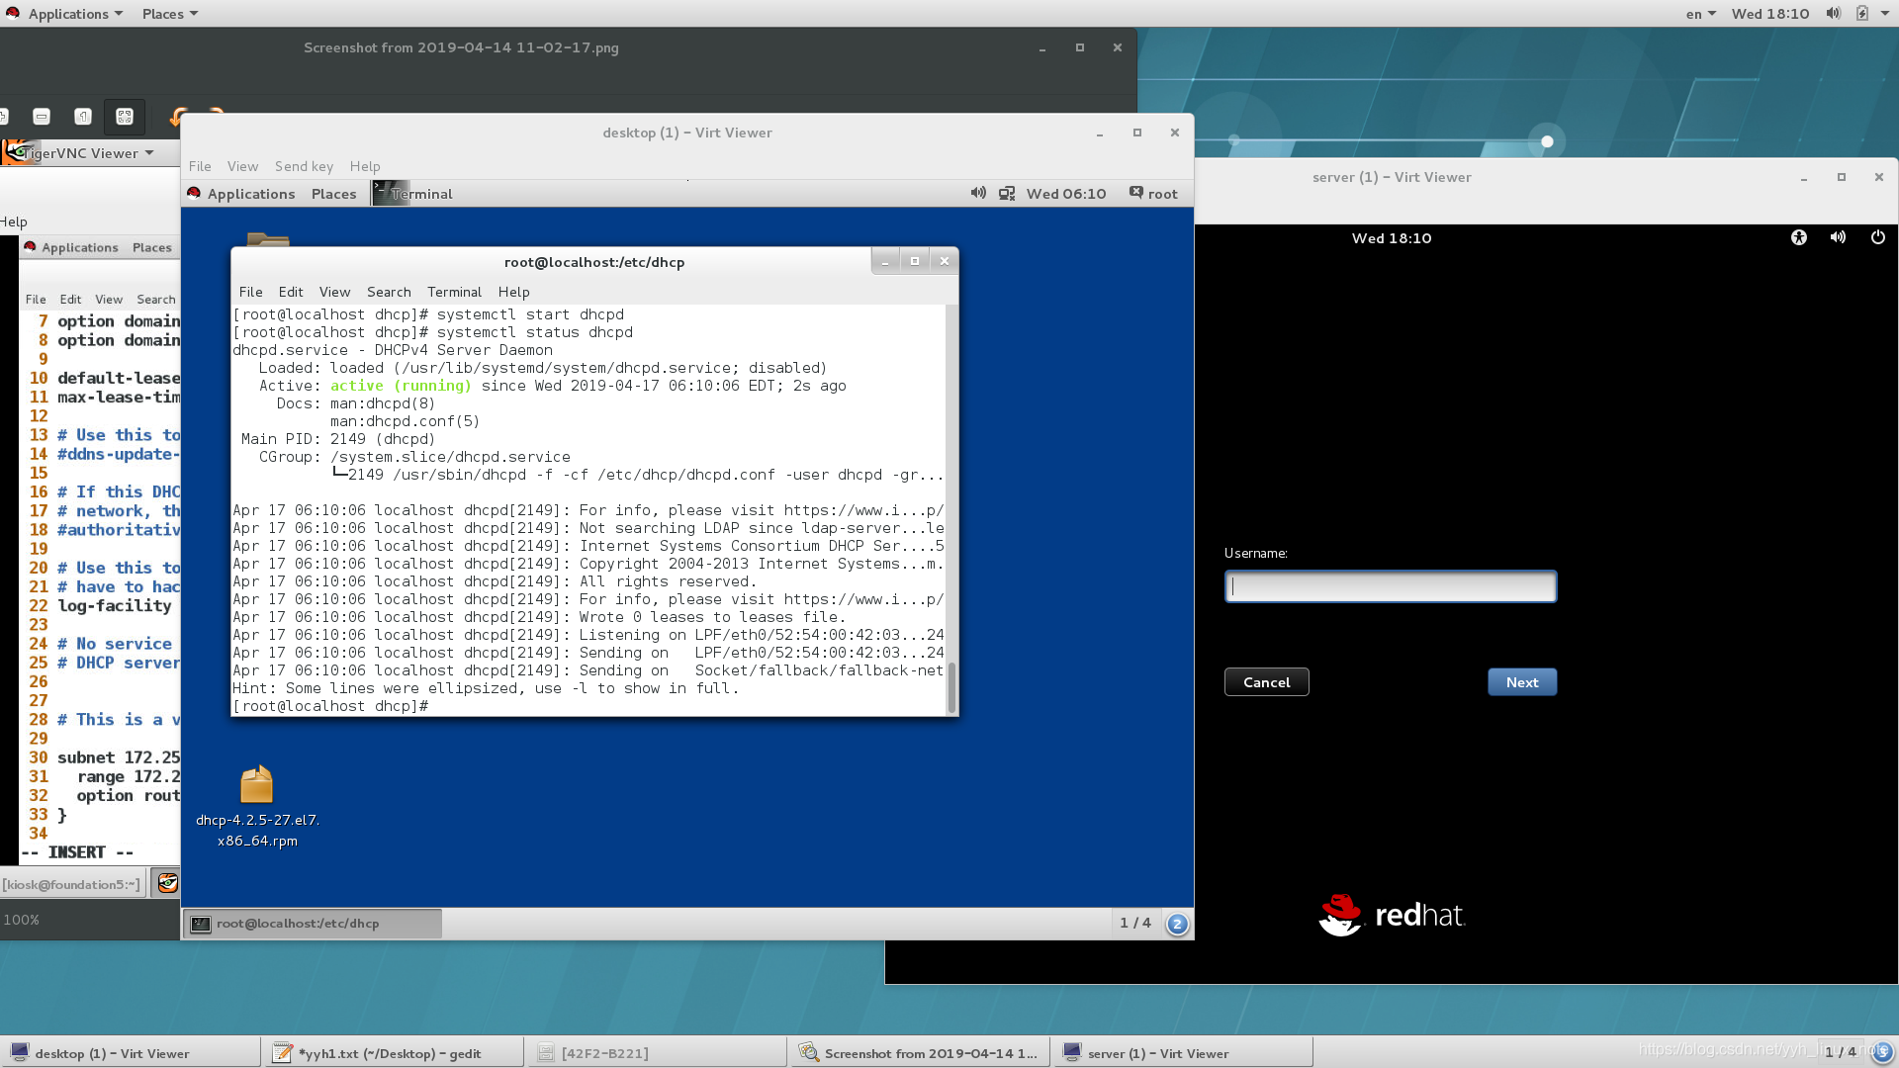This screenshot has height=1068, width=1899.
Task: Expand host Places menu dropdown
Action: pyautogui.click(x=169, y=14)
